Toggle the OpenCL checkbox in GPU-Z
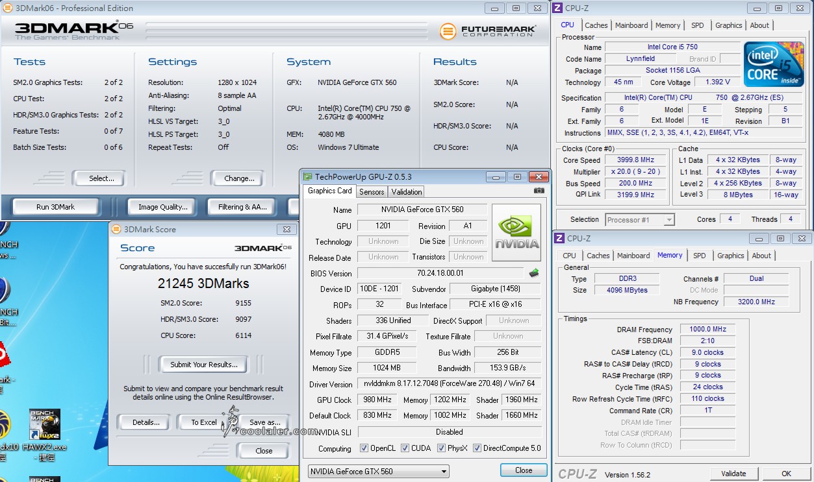This screenshot has height=482, width=814. point(364,448)
